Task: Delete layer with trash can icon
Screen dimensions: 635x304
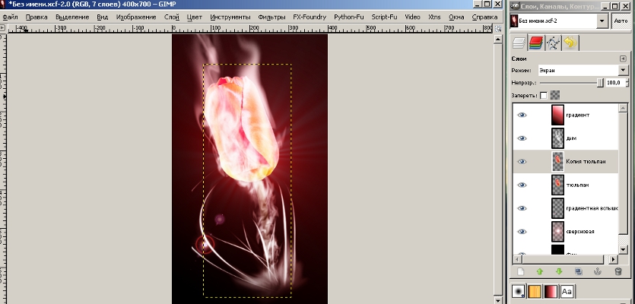Action: [x=618, y=271]
